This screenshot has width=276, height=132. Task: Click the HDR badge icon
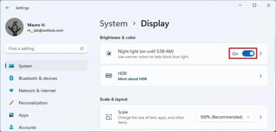[109, 76]
